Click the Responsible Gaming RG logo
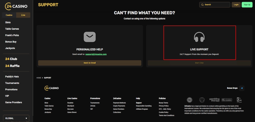Viewport: 255px width, 122px height. pyautogui.click(x=227, y=100)
